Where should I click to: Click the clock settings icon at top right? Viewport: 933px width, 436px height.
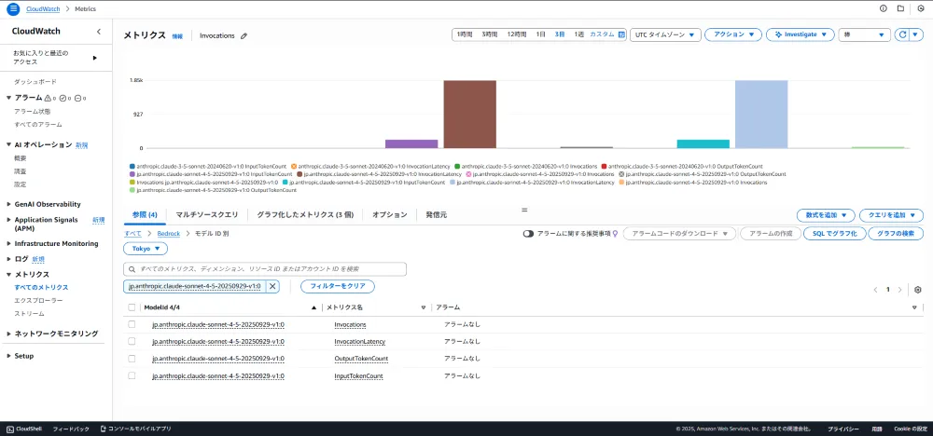921,9
